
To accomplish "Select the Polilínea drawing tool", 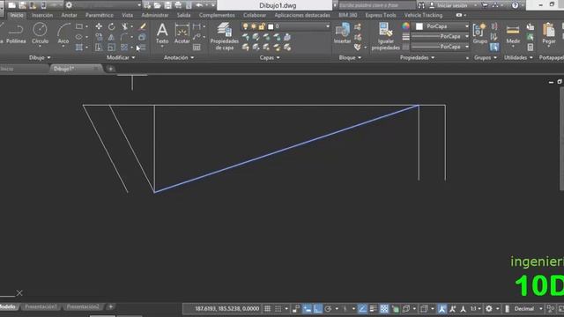I will [16, 33].
